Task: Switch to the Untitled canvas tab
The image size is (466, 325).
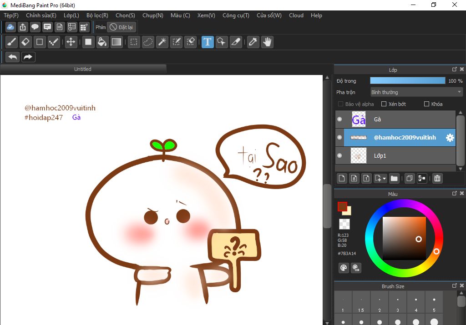Action: (83, 69)
